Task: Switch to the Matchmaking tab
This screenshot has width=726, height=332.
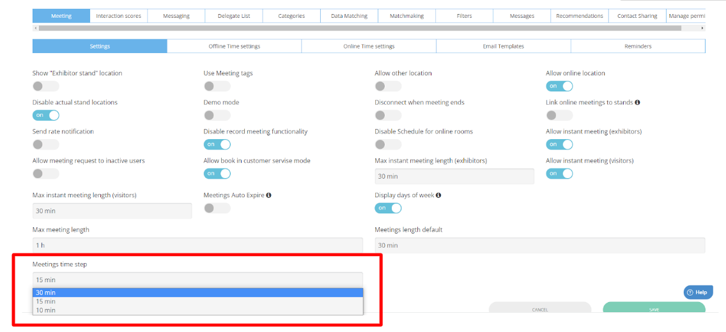Action: tap(407, 16)
